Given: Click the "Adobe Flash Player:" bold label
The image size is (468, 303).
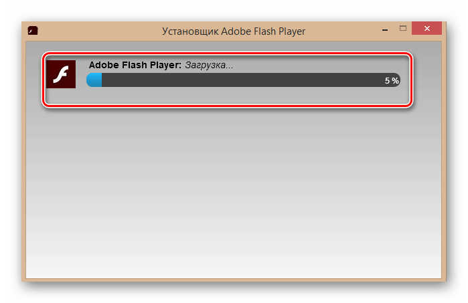Looking at the screenshot, I should [x=135, y=65].
